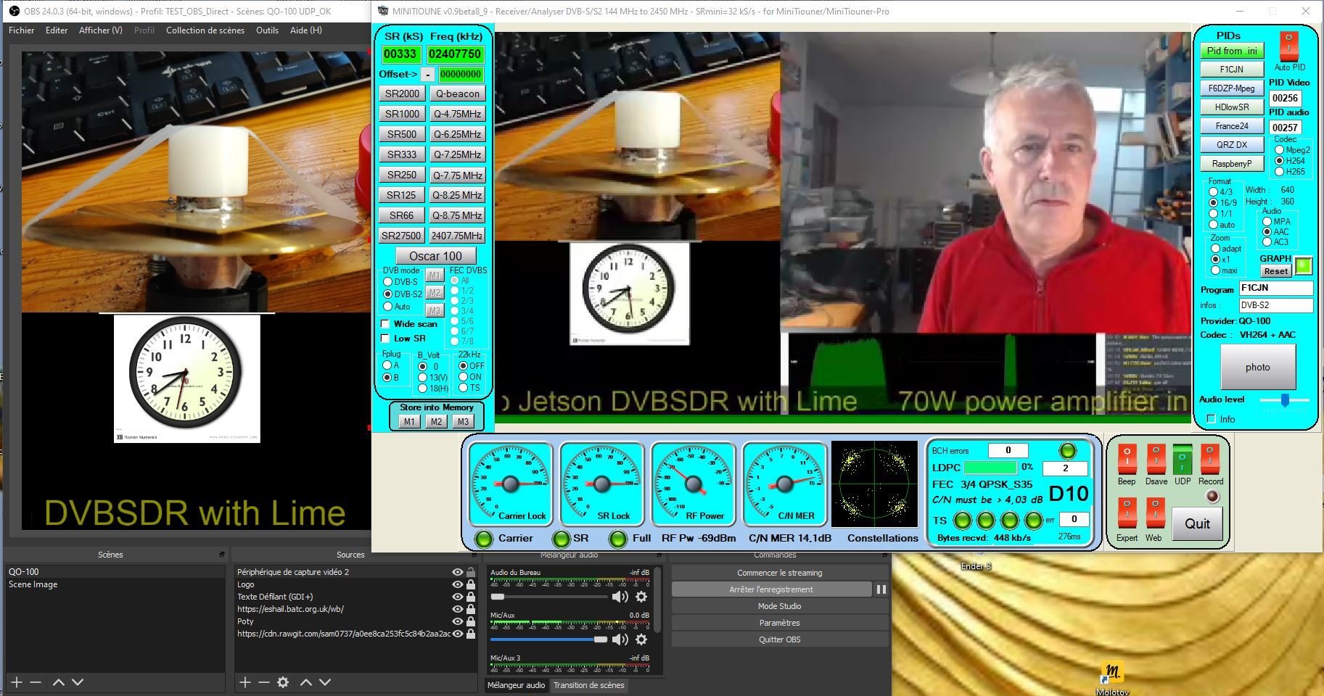Remove selected scene with minus icon
Image resolution: width=1324 pixels, height=696 pixels.
(x=34, y=682)
